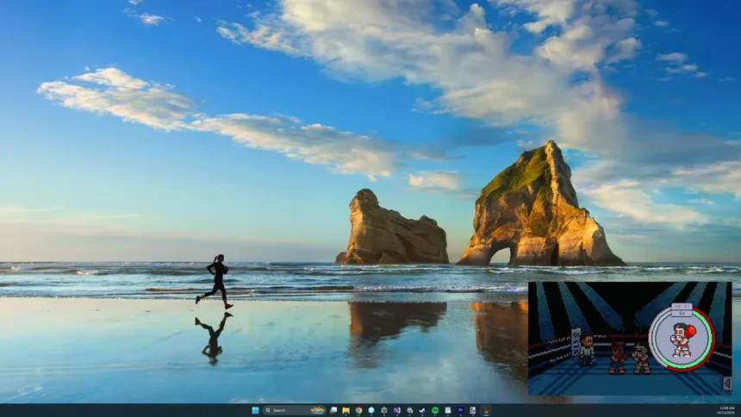Open Google Chrome from the taskbar
The image size is (741, 417).
coord(358,410)
